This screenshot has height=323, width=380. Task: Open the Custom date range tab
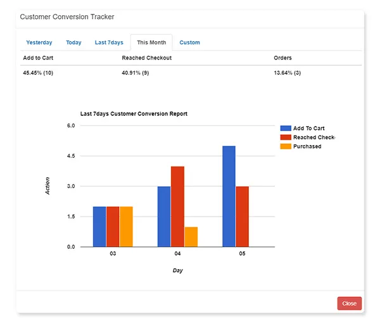(x=189, y=43)
